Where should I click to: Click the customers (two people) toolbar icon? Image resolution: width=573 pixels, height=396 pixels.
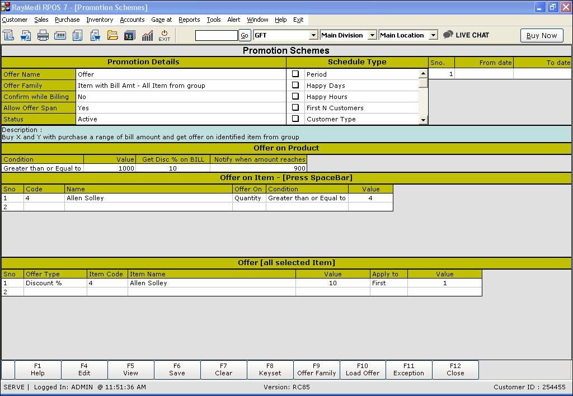click(x=130, y=35)
